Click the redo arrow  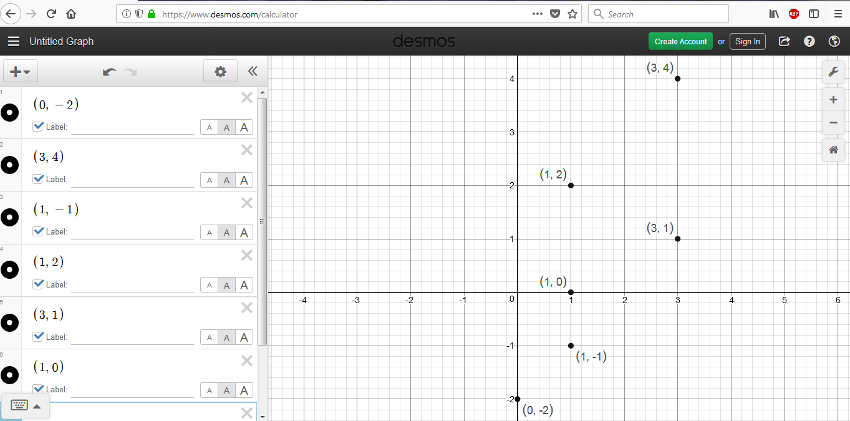(x=130, y=72)
